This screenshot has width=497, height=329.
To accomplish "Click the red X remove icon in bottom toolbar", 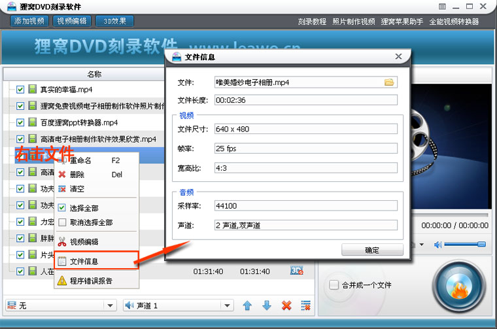I will 286,305.
